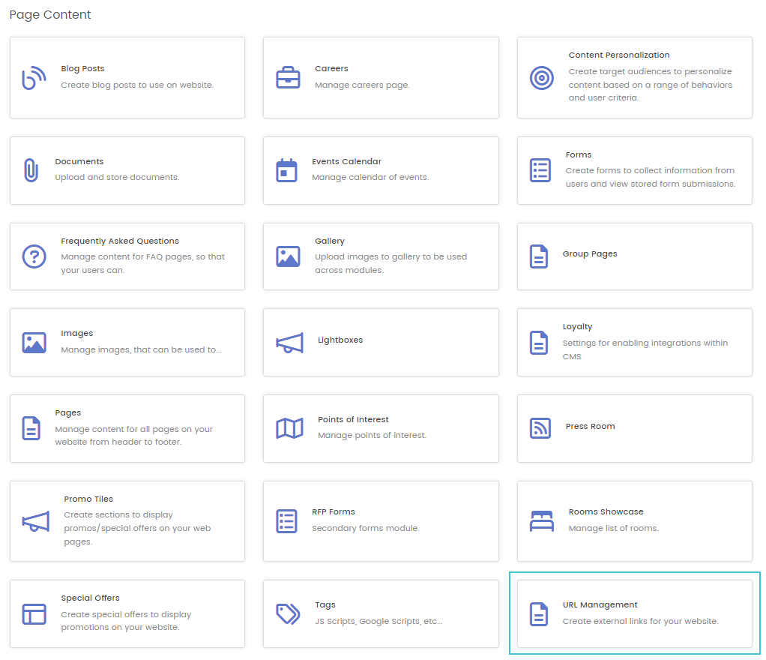Click the Pages document icon

tap(31, 428)
